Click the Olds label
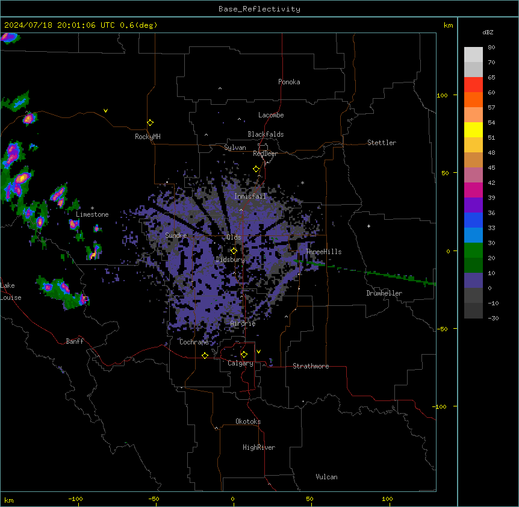 pyautogui.click(x=234, y=237)
